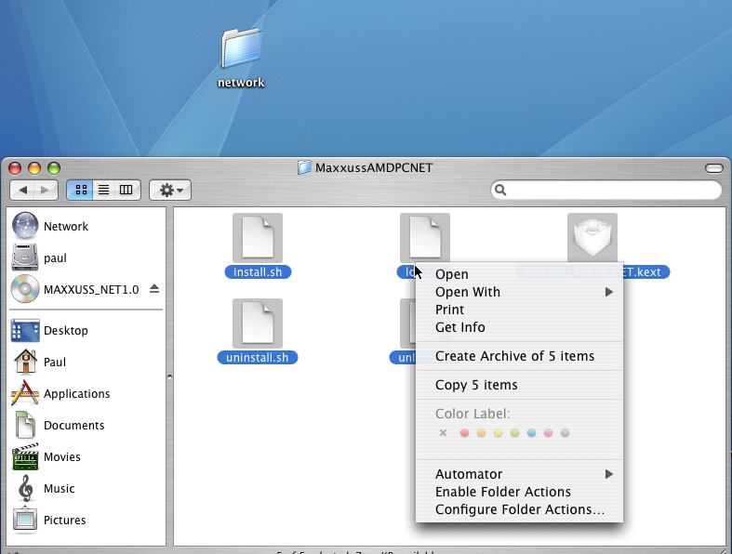Click the Forward arrow in Finder toolbar
The image size is (732, 554).
coord(46,190)
